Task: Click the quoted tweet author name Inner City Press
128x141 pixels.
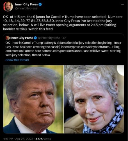Action: coord(22,38)
